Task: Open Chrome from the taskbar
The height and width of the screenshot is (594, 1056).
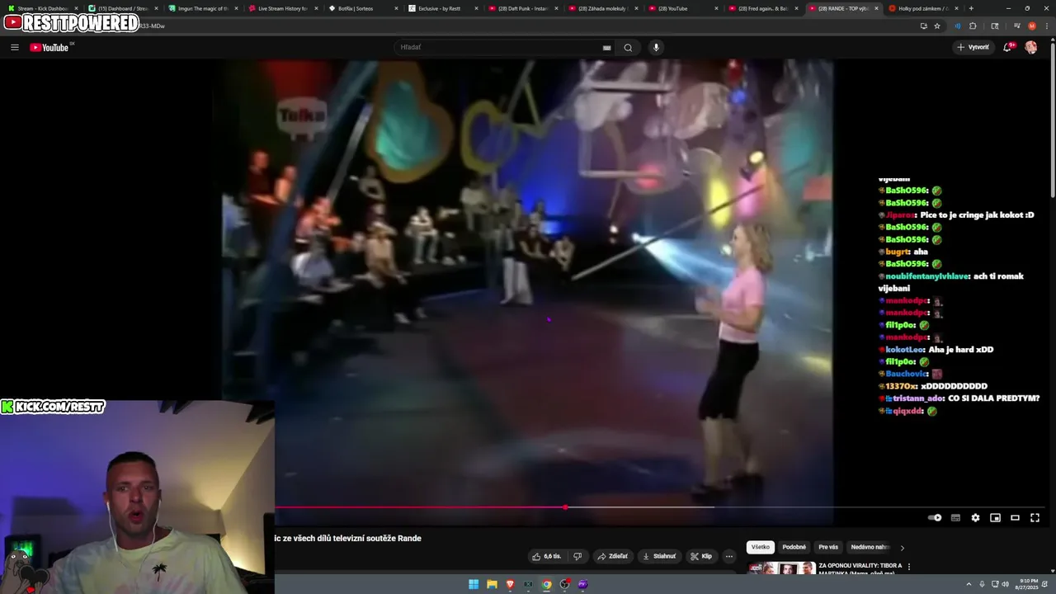Action: pos(546,584)
